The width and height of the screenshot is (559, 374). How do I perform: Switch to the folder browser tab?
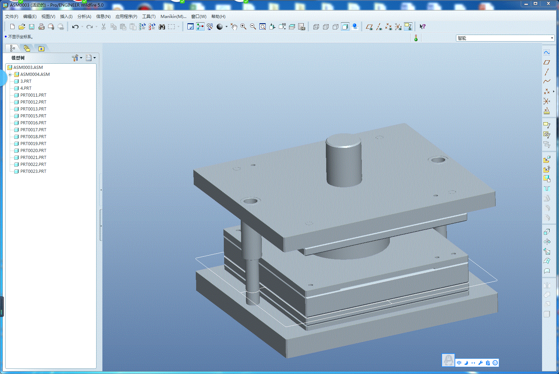27,48
